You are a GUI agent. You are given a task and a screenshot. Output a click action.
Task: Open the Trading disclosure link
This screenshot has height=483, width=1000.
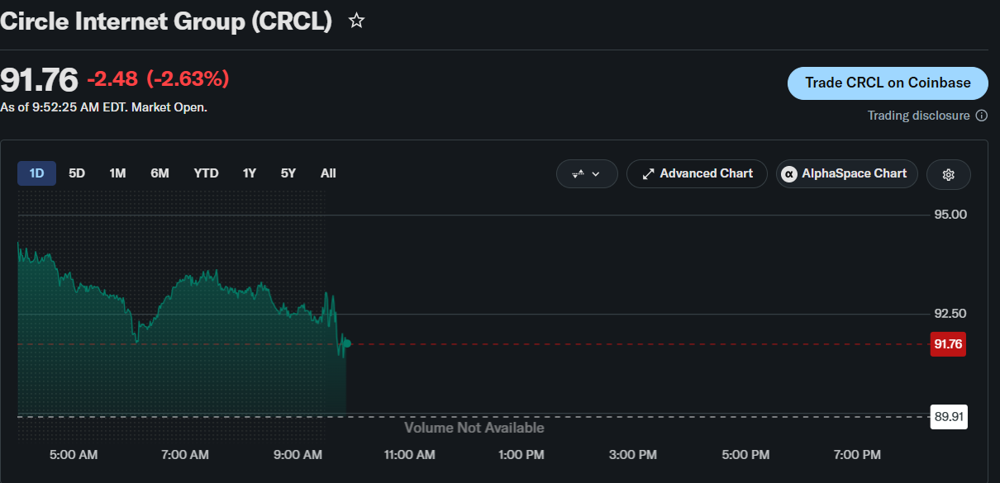coord(918,116)
